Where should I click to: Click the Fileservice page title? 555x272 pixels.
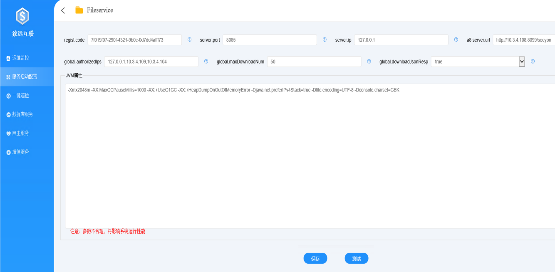[x=100, y=10]
